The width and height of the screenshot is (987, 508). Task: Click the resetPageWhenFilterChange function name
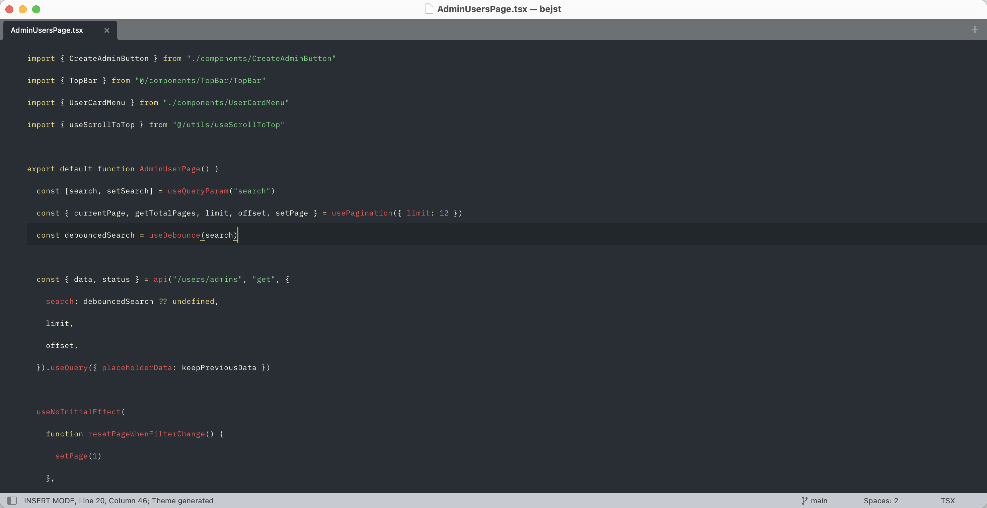coord(146,434)
